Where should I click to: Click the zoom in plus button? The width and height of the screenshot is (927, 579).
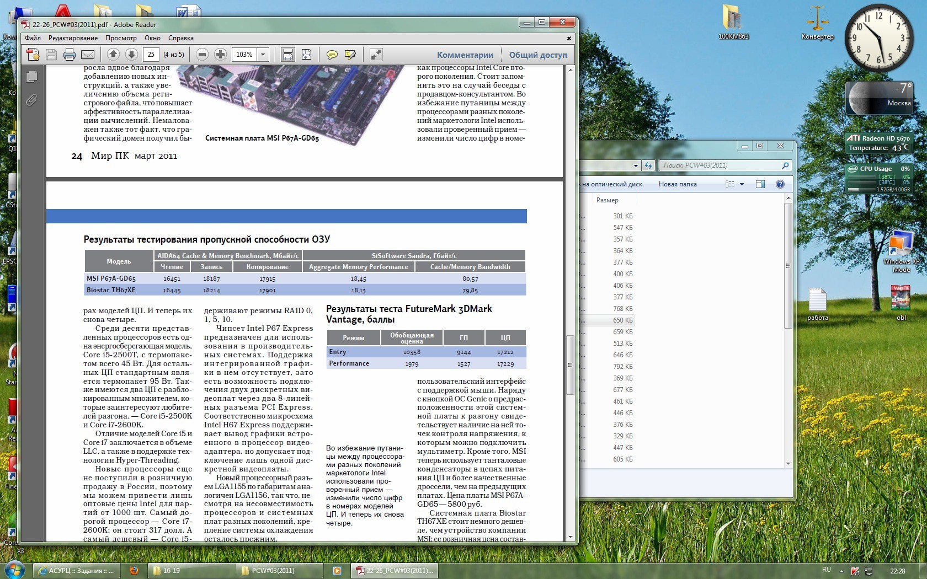click(220, 55)
